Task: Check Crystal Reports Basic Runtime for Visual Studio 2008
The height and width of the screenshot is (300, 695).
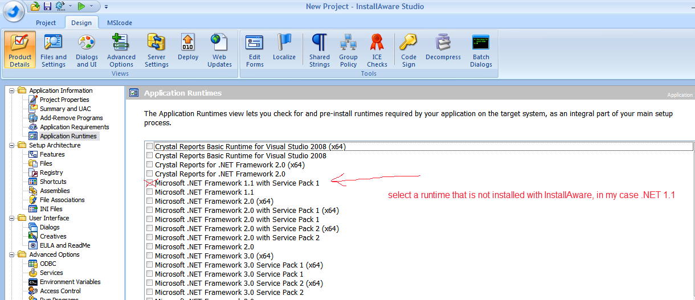Action: [x=150, y=155]
